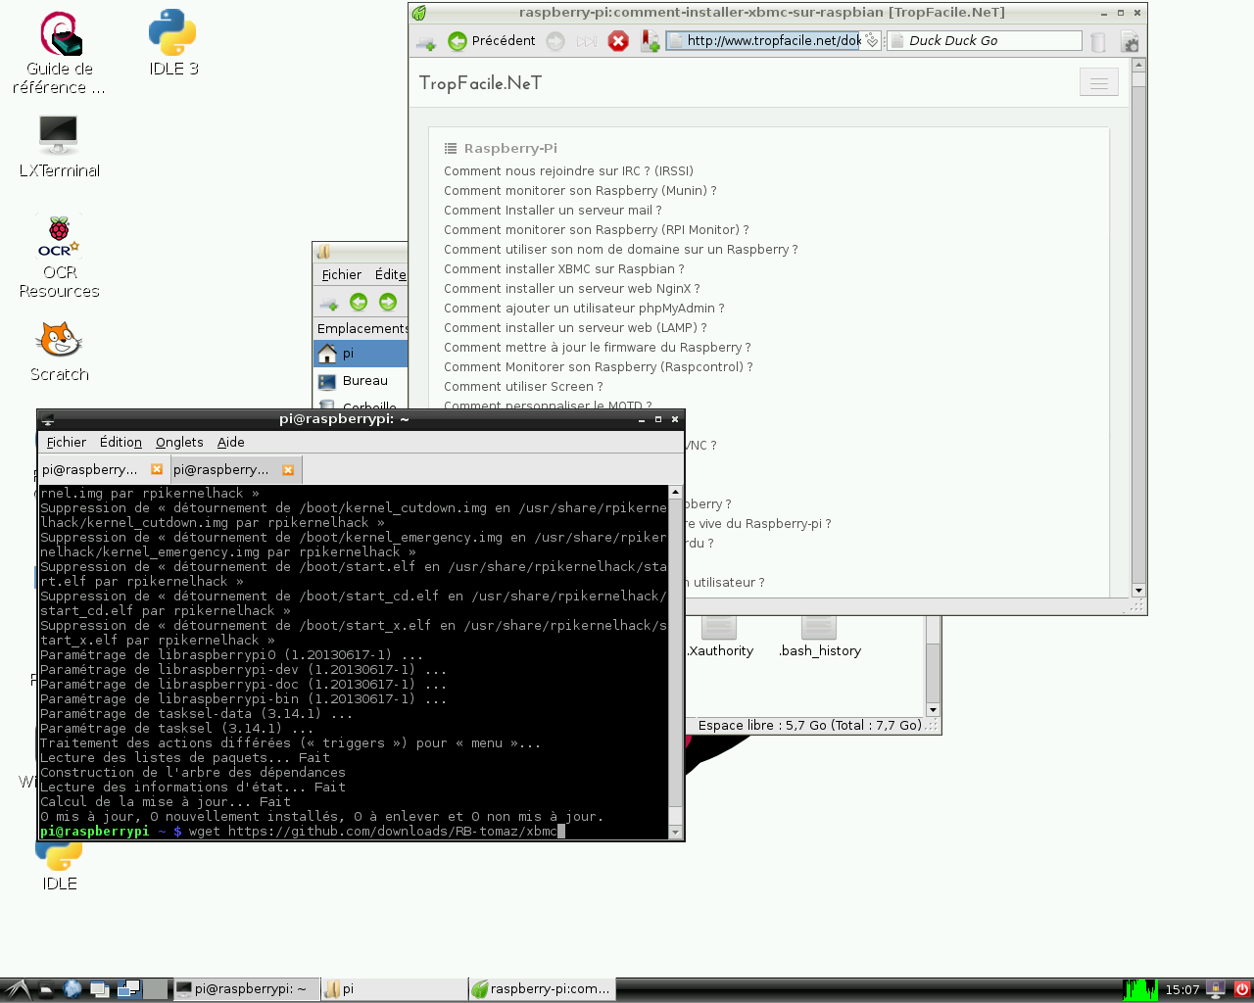This screenshot has width=1254, height=1003.
Task: Click the Duck Duck Go search field
Action: tap(985, 41)
